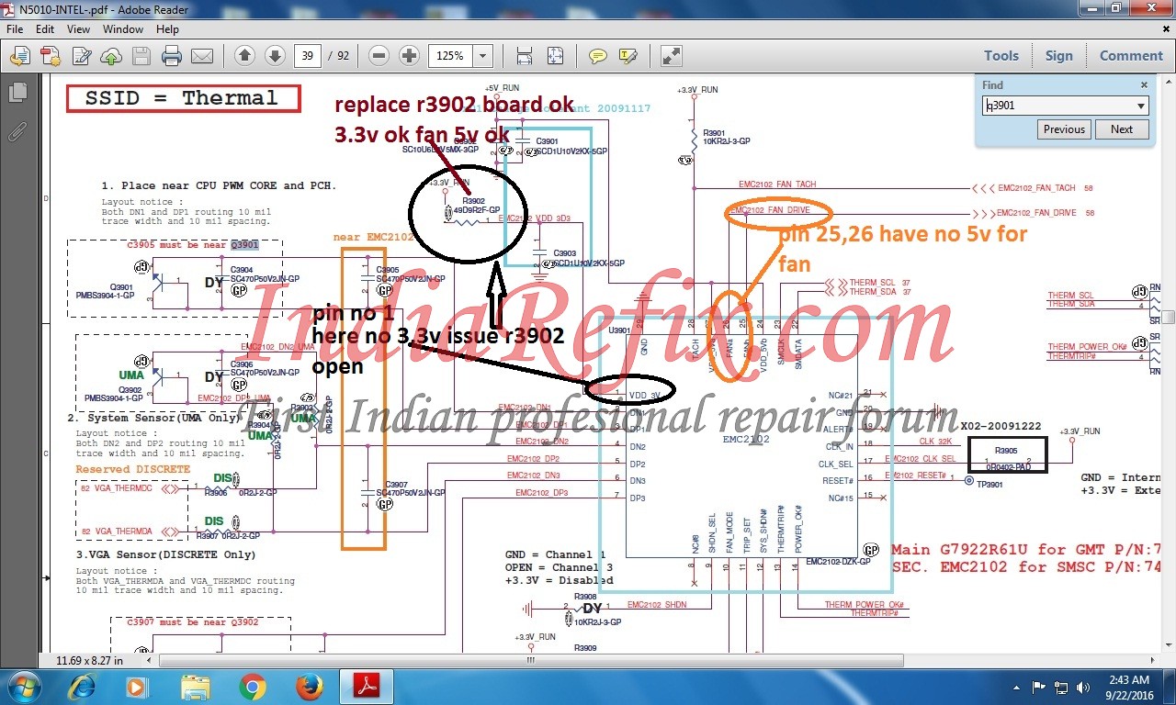Open the View menu

[x=78, y=29]
